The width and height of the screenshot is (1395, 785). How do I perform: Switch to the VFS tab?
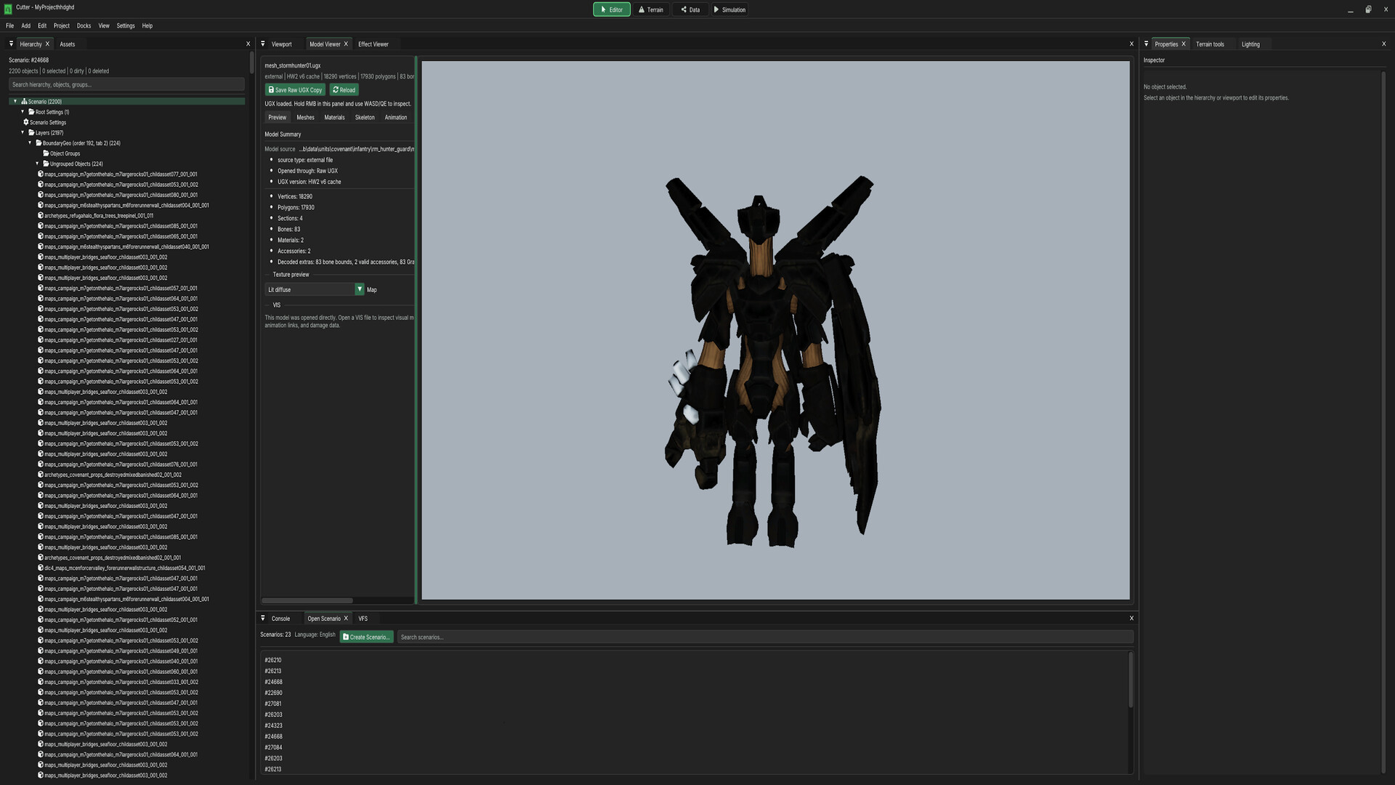pos(363,619)
